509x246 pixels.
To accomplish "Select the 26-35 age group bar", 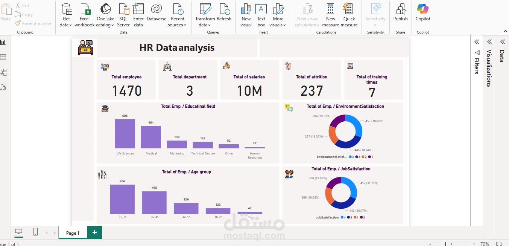I will [x=122, y=199].
